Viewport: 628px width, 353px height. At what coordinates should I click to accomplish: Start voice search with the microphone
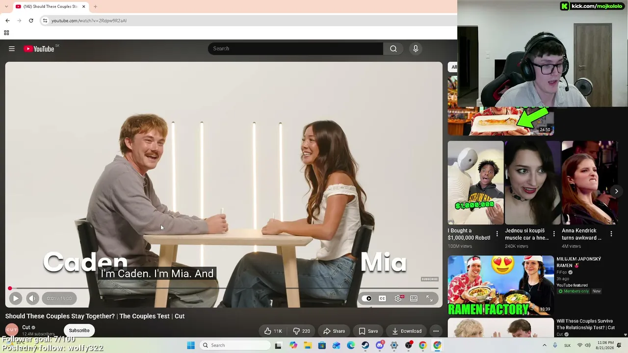click(x=416, y=49)
